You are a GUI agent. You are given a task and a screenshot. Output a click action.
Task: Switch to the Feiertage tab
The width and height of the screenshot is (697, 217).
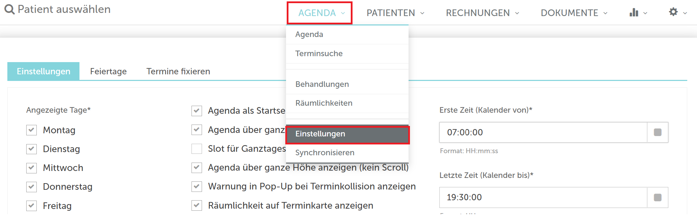click(109, 71)
